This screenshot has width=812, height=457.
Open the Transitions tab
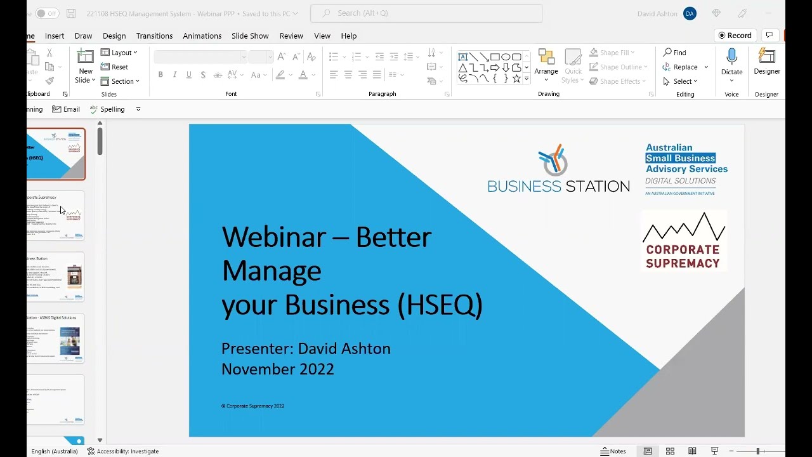point(154,36)
